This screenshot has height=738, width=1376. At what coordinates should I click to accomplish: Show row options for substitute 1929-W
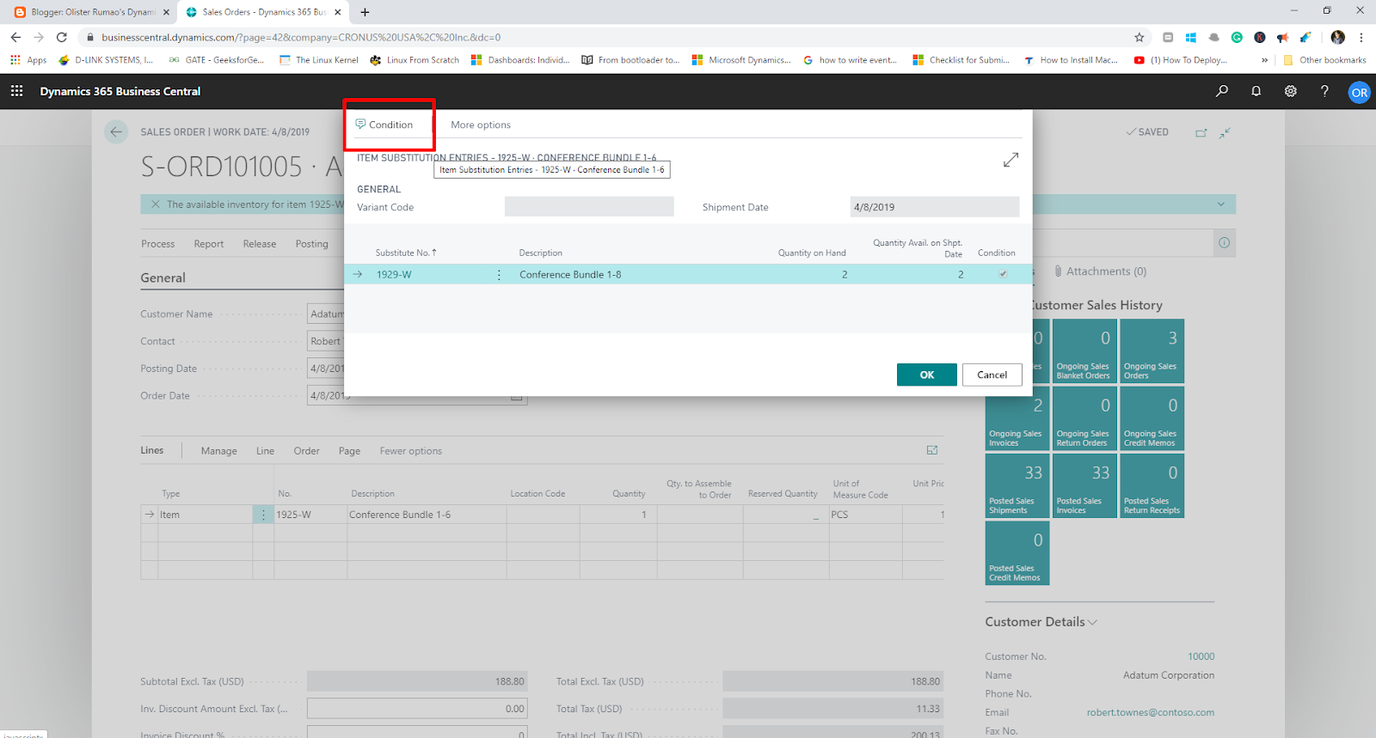(499, 275)
